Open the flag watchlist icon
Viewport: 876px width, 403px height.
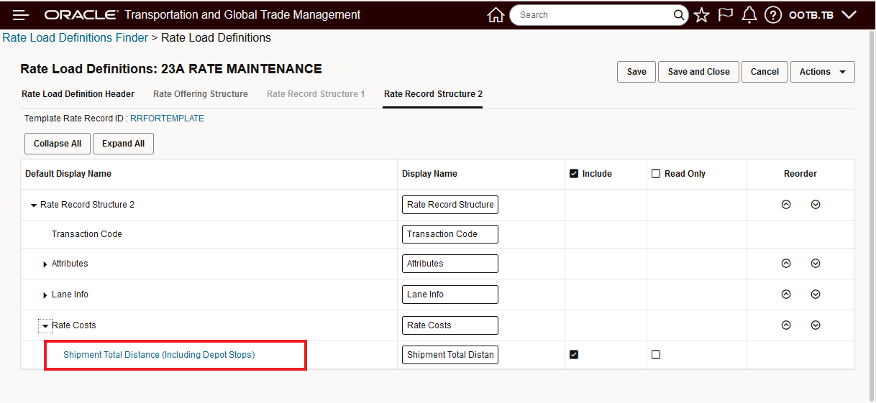[725, 15]
